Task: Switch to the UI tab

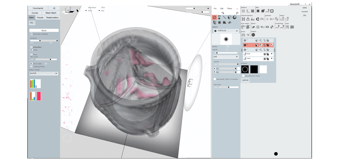Action: [x=54, y=8]
